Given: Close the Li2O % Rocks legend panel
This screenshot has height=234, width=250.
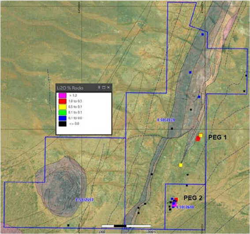Looking at the screenshot, I should [108, 88].
